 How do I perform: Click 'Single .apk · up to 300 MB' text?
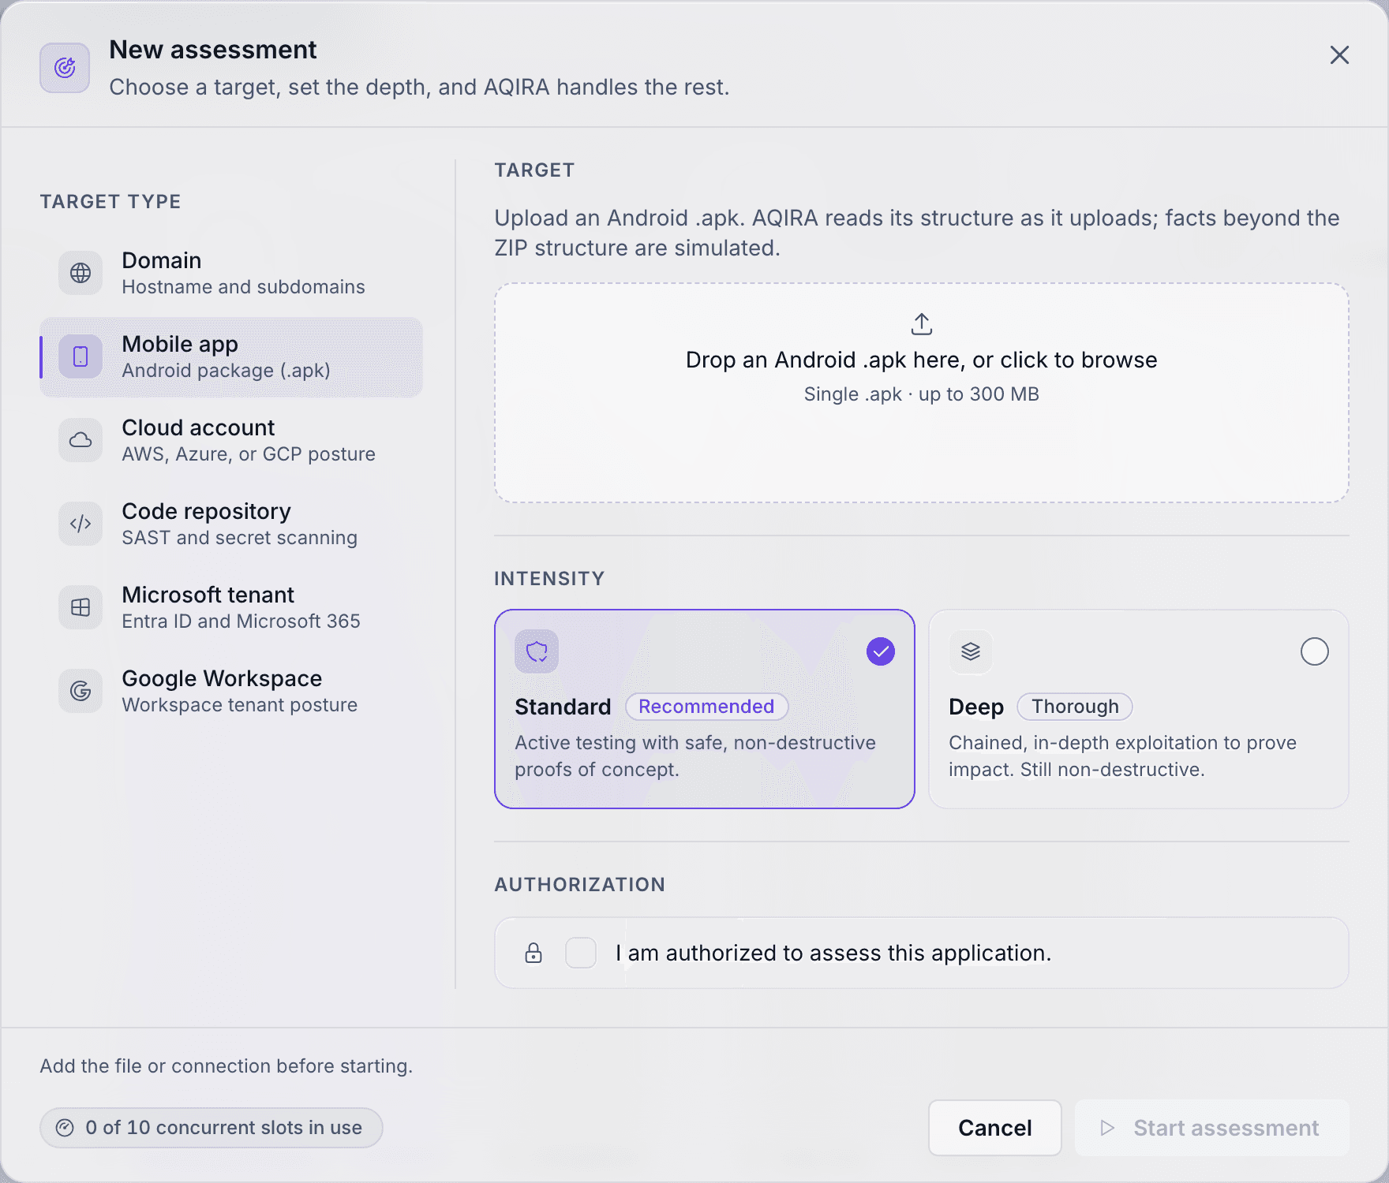pyautogui.click(x=922, y=394)
